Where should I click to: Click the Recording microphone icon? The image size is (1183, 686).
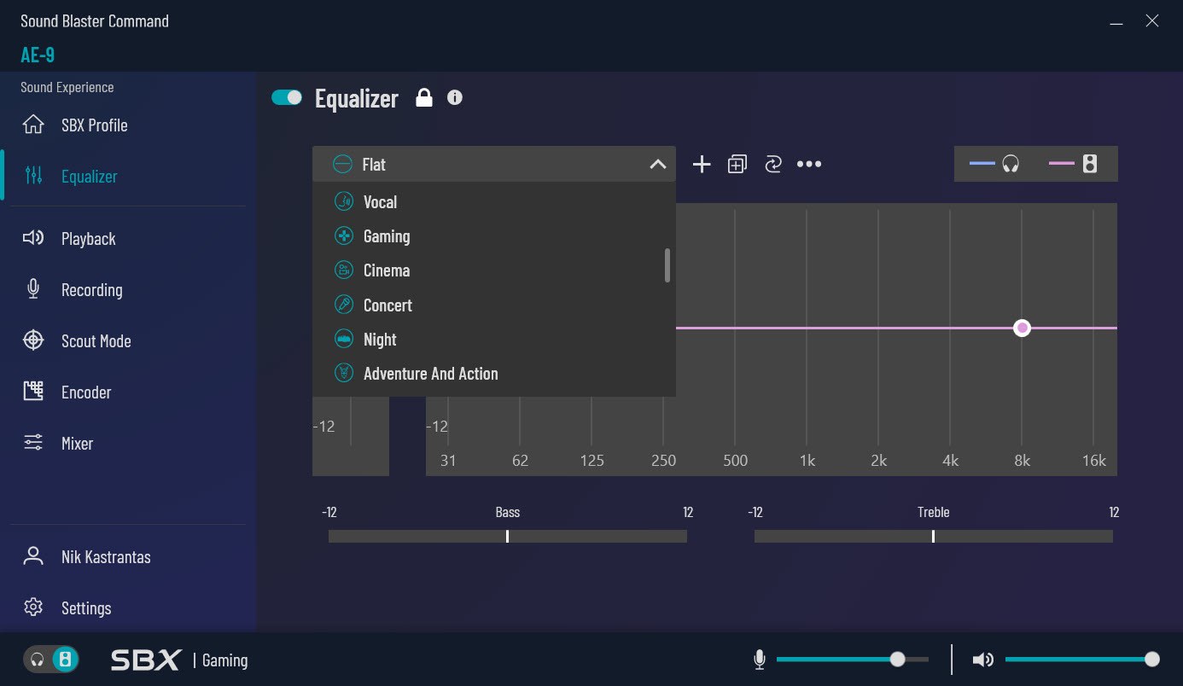pyautogui.click(x=33, y=289)
